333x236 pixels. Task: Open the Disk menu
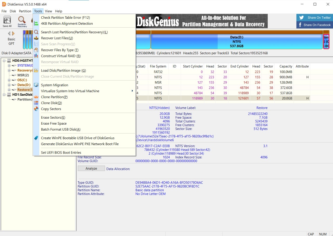(13, 11)
